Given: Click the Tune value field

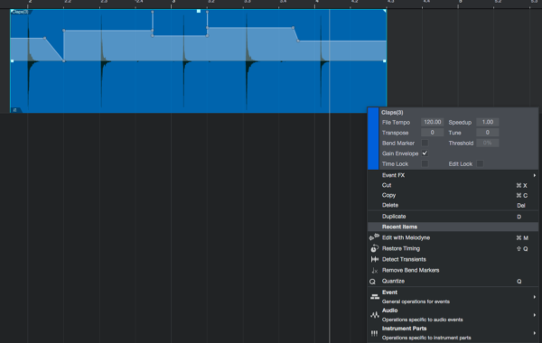Looking at the screenshot, I should pyautogui.click(x=488, y=133).
